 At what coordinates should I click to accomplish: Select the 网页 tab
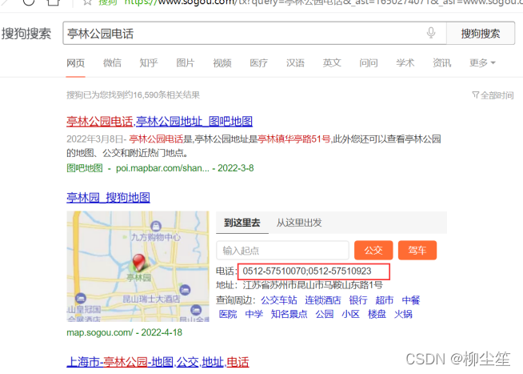76,62
